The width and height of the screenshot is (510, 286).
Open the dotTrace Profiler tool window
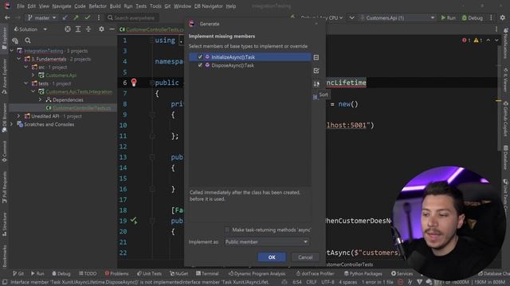tap(316, 273)
